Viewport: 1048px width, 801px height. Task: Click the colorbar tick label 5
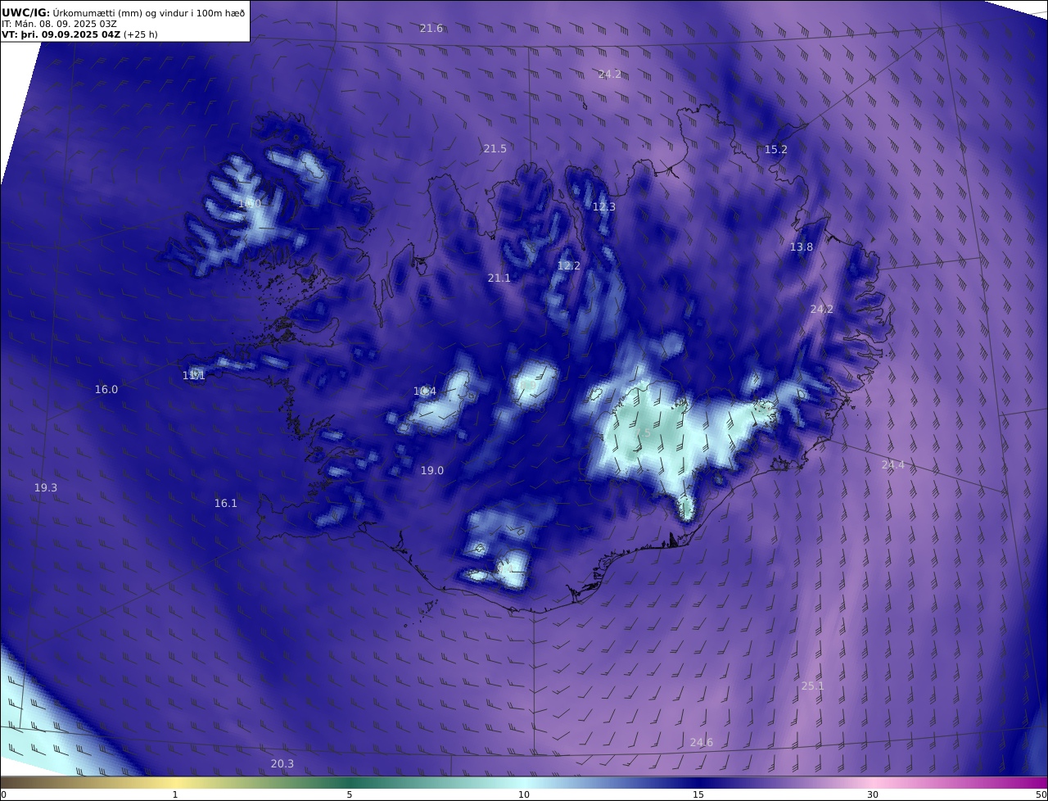(350, 794)
